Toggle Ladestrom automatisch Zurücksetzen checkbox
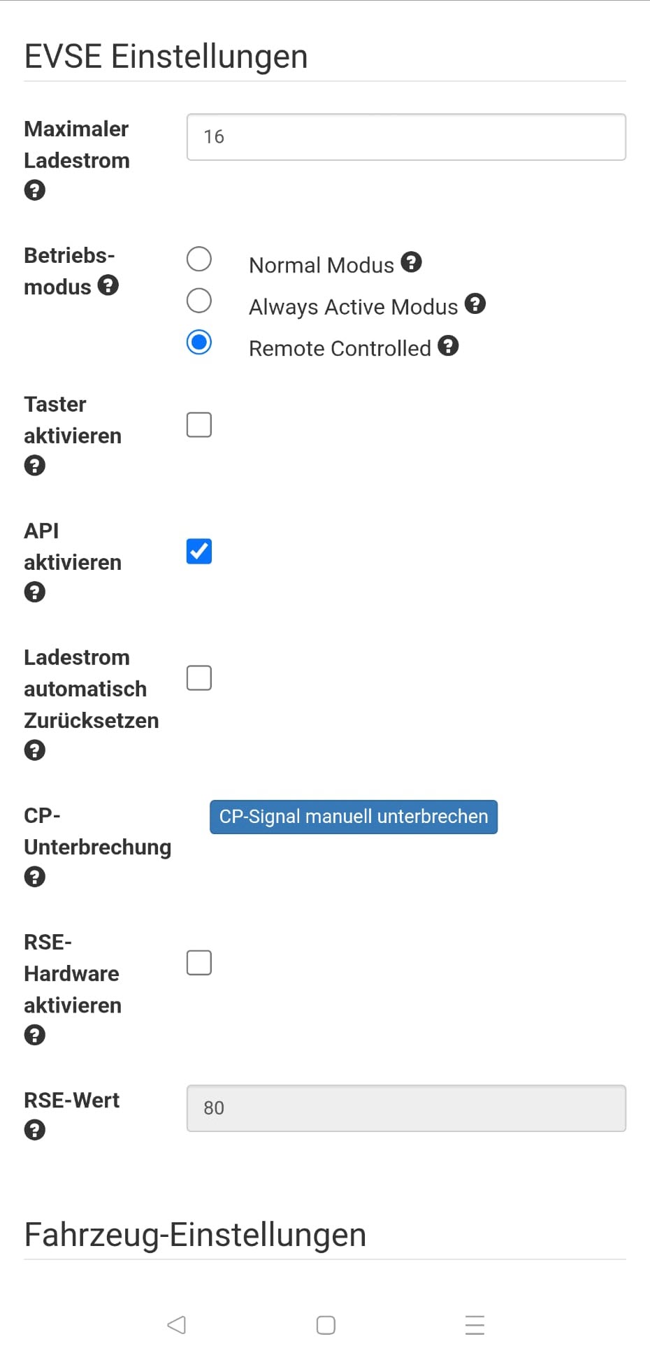Screen dimensions: 650x1360 coord(199,678)
